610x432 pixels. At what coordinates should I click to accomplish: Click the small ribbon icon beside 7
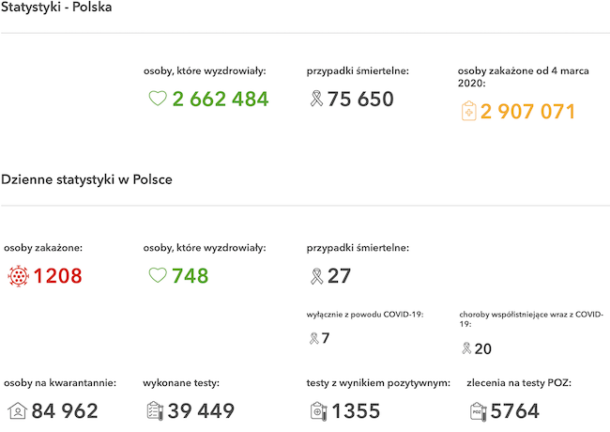pyautogui.click(x=314, y=338)
